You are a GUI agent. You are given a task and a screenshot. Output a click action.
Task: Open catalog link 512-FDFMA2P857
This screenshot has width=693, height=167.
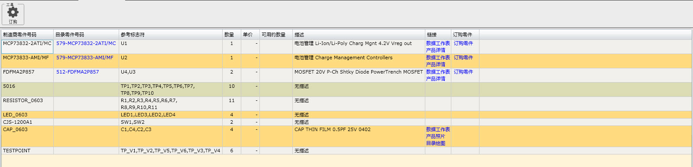coord(78,72)
